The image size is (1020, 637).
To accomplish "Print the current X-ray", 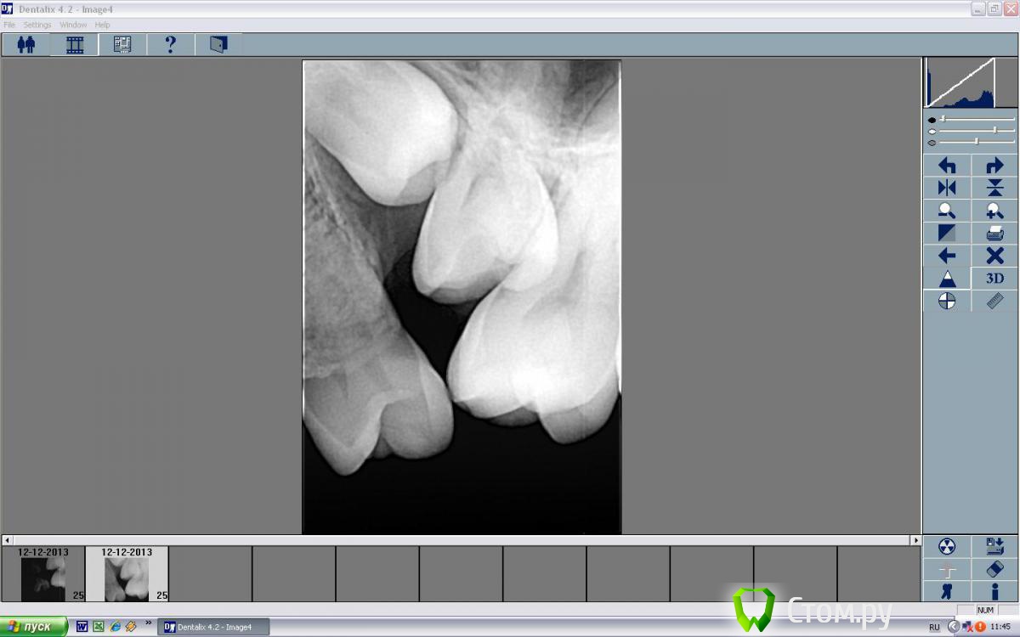I will 993,233.
